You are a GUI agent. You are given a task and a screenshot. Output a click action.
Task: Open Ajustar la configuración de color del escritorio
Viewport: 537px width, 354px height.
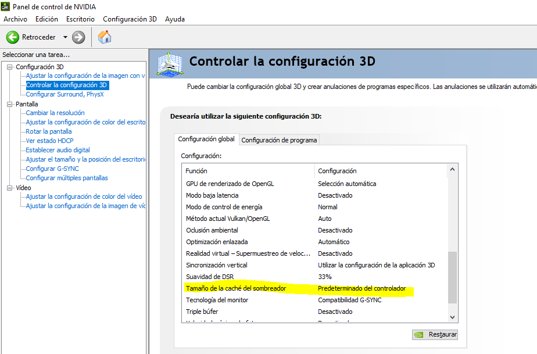pyautogui.click(x=85, y=122)
